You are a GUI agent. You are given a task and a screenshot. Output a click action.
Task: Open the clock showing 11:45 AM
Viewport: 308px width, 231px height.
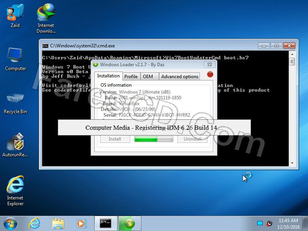click(x=288, y=224)
